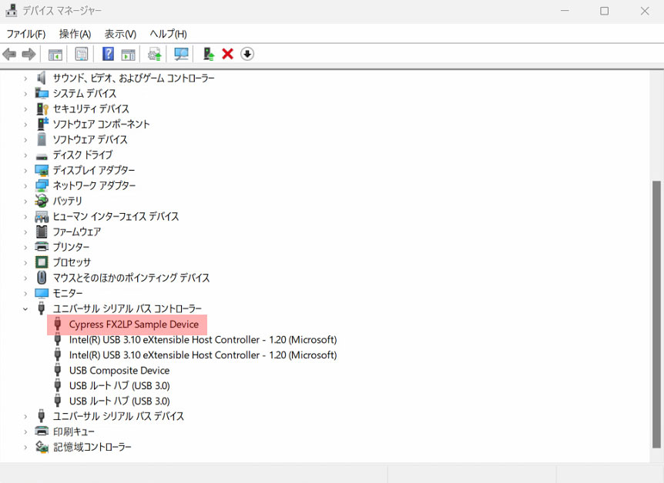The width and height of the screenshot is (664, 483).
Task: Expand the 印刷キュー node
Action: 25,431
